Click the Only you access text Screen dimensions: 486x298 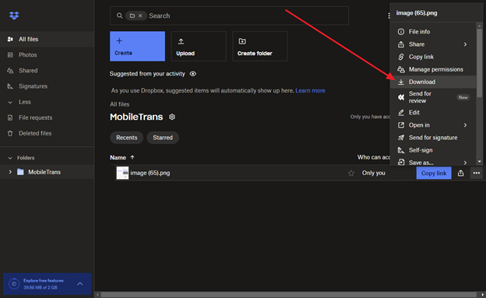[x=374, y=174]
